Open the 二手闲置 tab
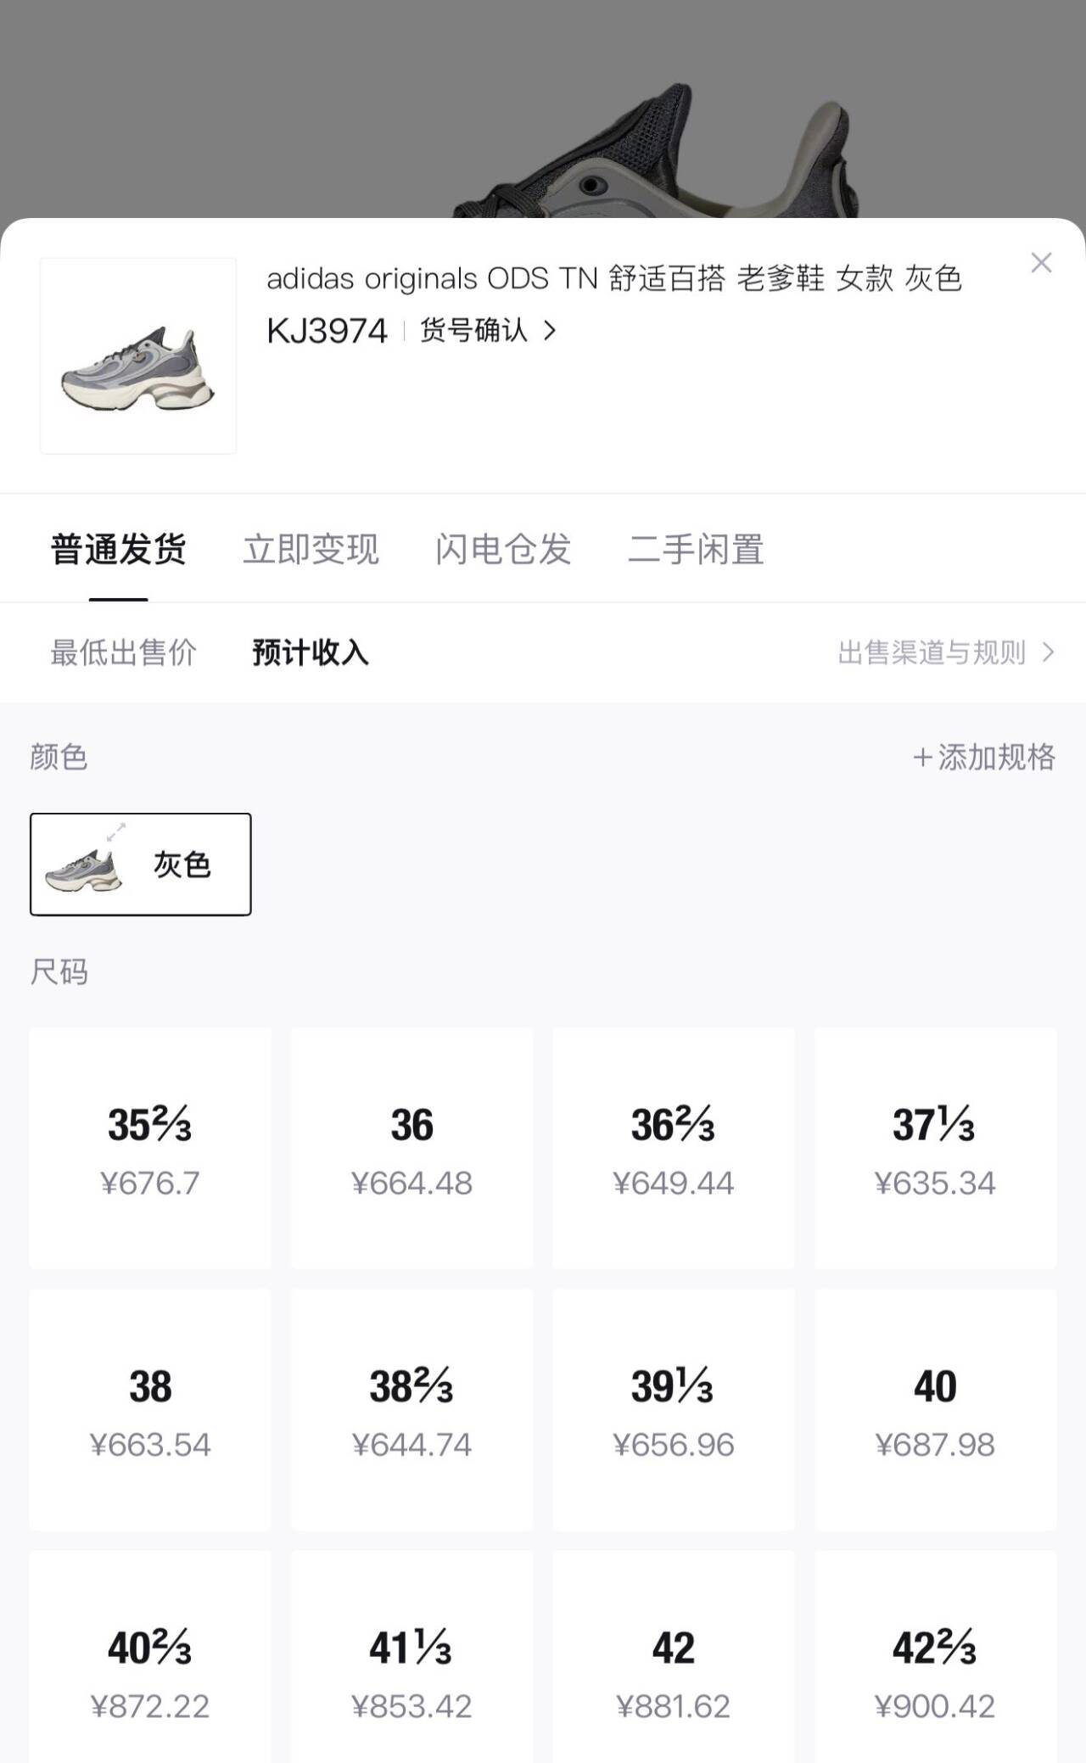 pyautogui.click(x=696, y=550)
